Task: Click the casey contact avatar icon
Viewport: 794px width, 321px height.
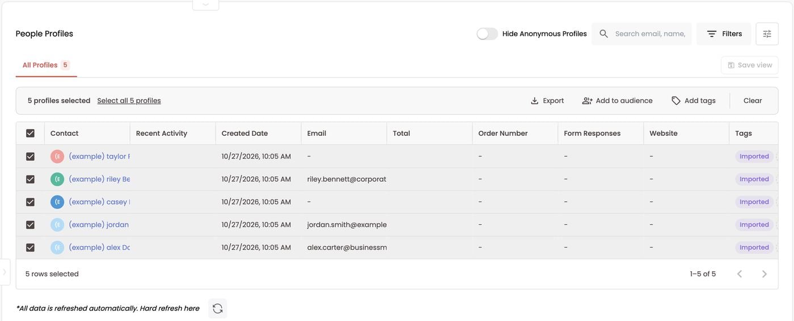Action: coord(57,202)
